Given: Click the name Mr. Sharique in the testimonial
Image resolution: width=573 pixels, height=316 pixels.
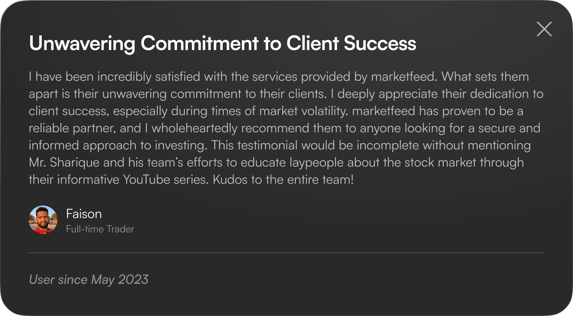Looking at the screenshot, I should (64, 162).
